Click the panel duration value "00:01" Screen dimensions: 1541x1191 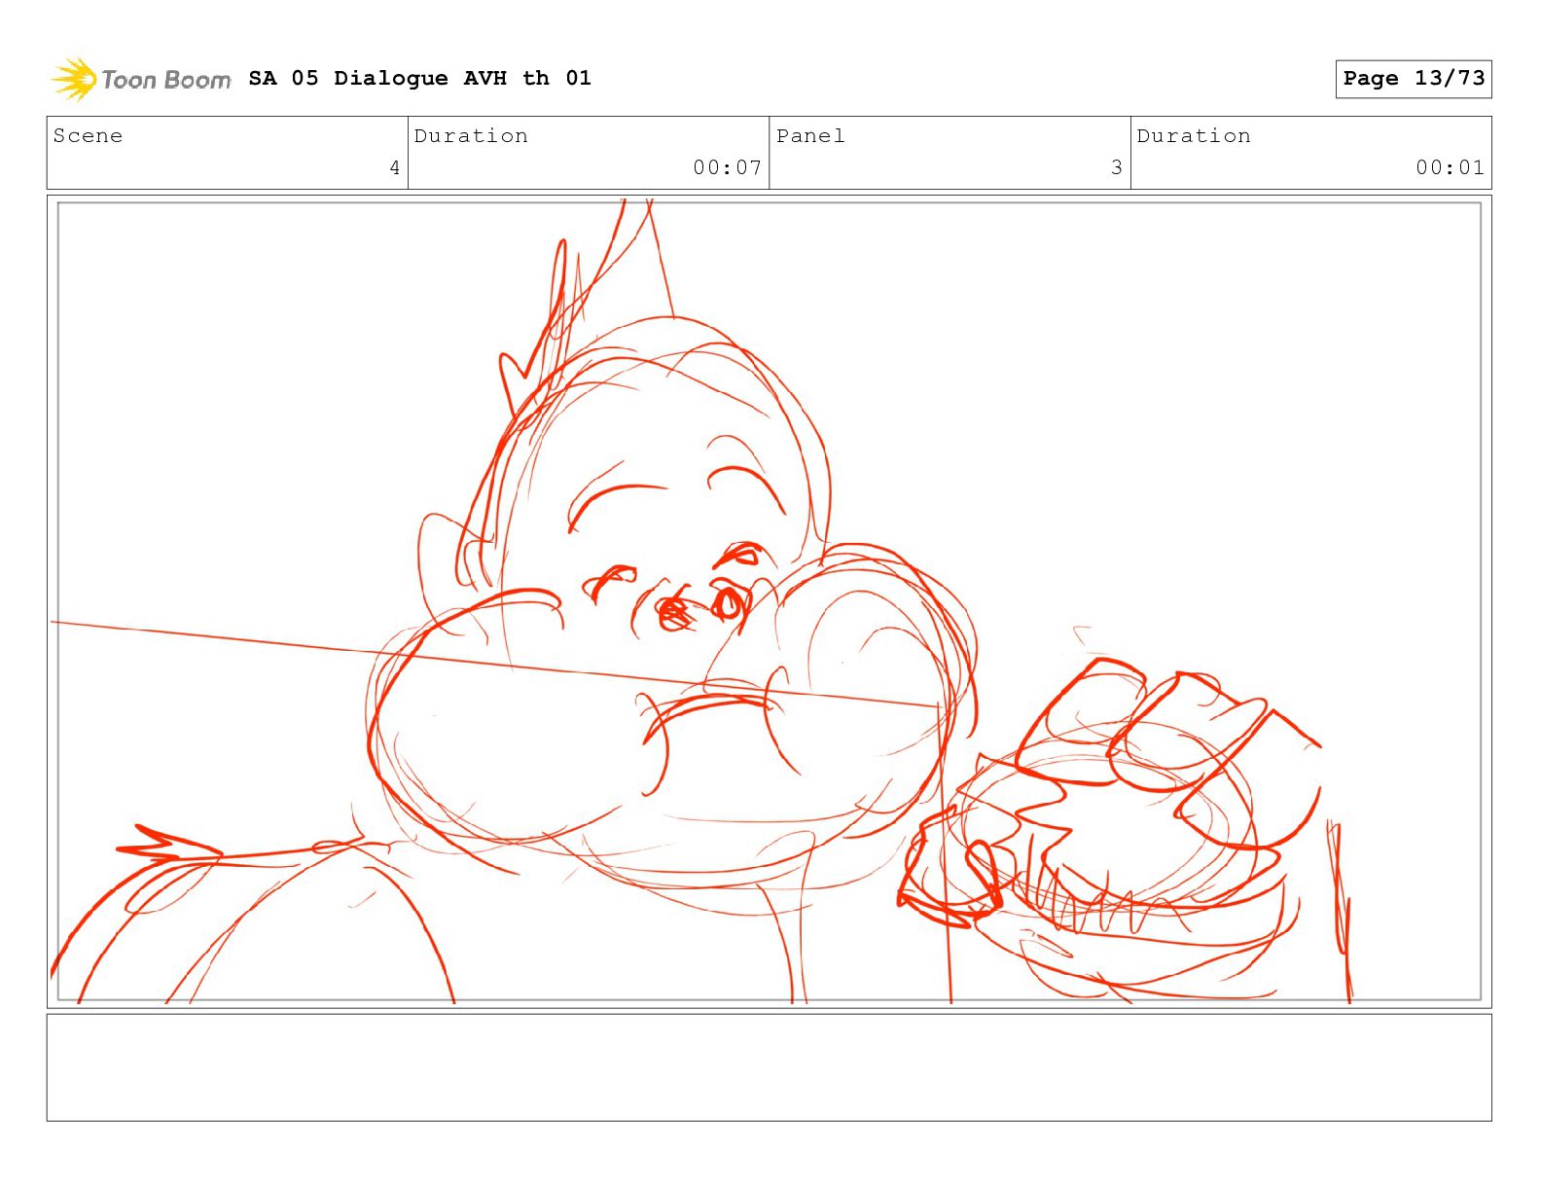1450,167
